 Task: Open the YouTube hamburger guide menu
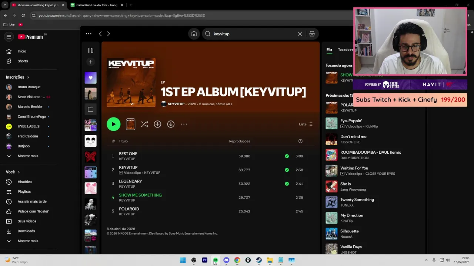coord(9,37)
